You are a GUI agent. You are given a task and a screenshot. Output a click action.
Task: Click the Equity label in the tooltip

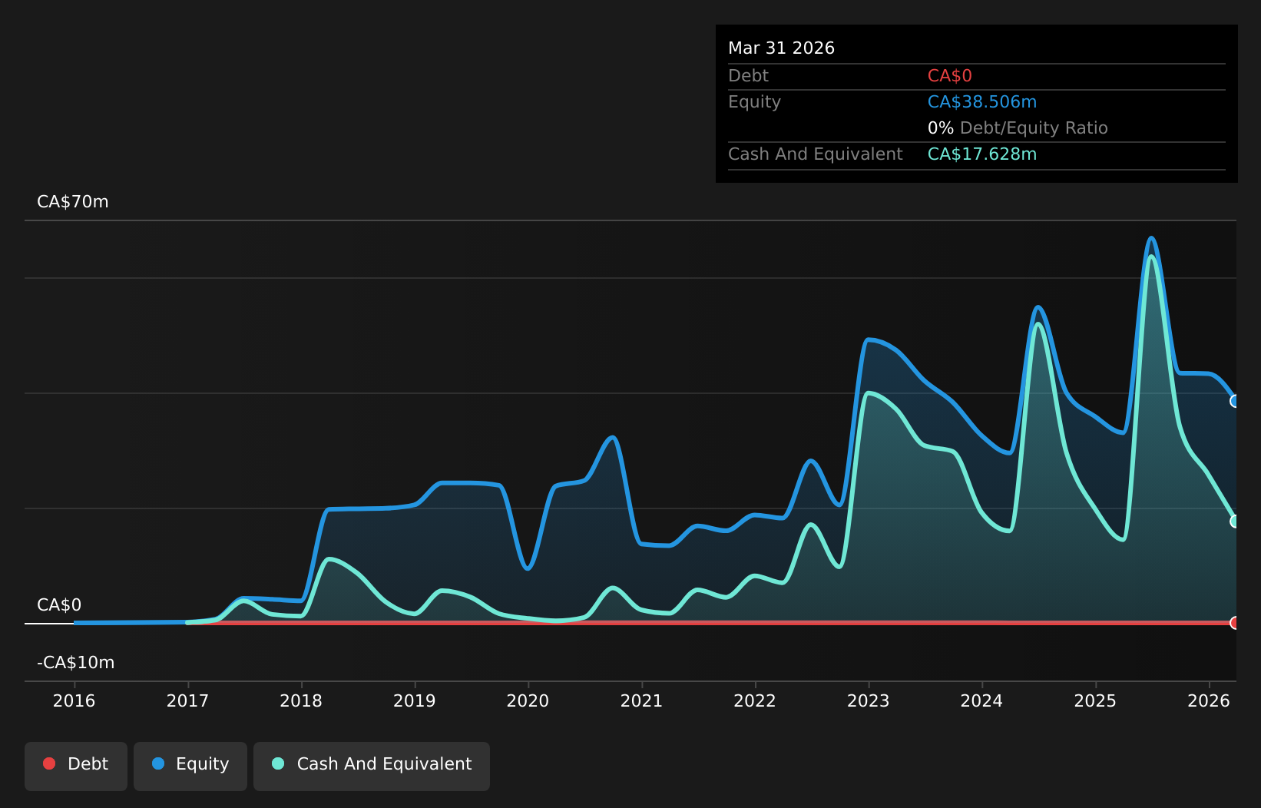point(754,102)
